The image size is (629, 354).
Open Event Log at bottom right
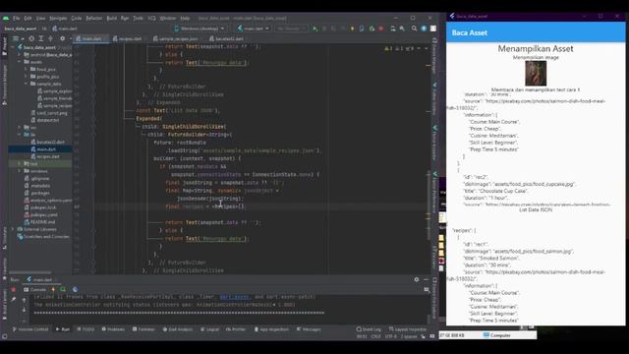tap(369, 329)
